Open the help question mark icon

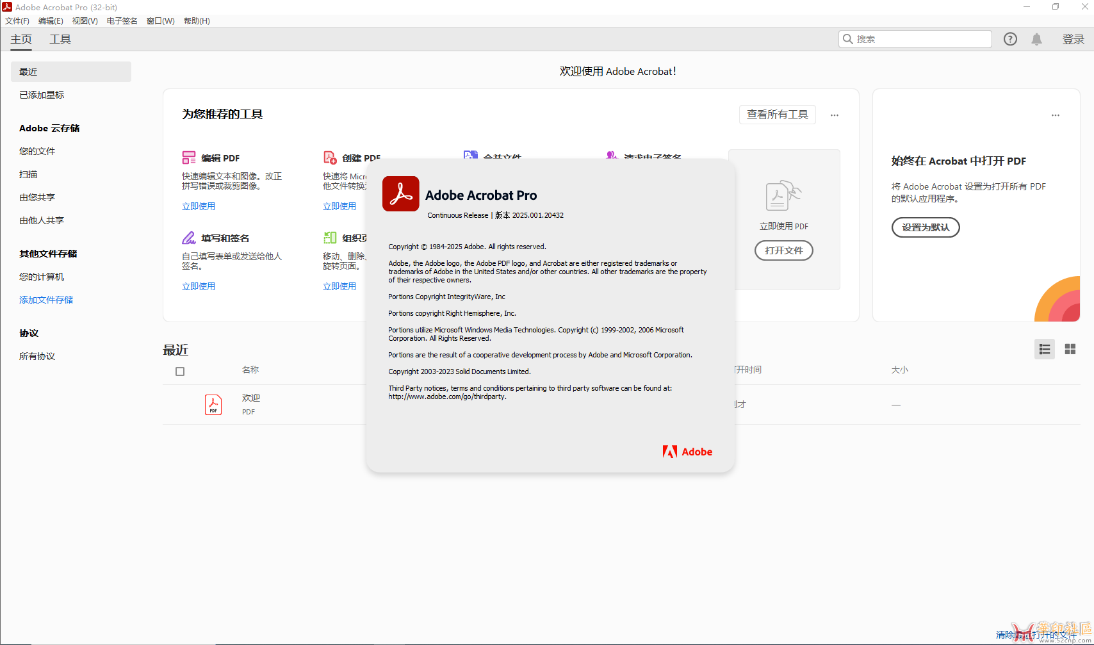(x=1010, y=39)
